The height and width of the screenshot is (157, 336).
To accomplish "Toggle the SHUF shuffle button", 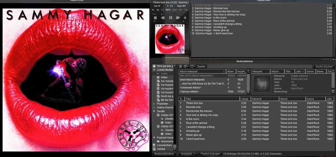I will [x=174, y=10].
